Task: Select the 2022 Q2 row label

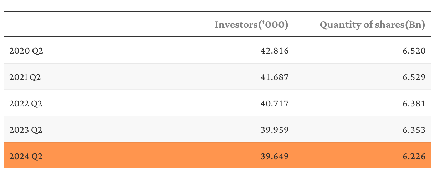Action: (26, 104)
